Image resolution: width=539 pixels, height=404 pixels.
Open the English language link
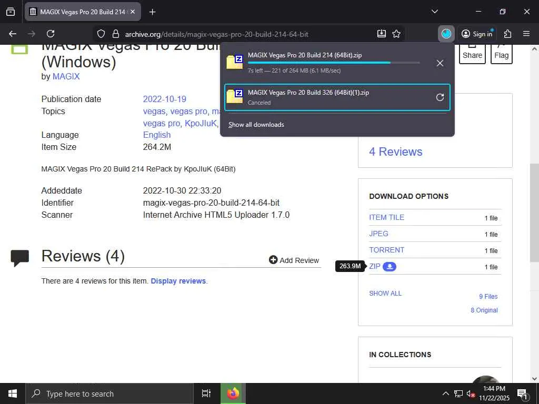point(157,135)
